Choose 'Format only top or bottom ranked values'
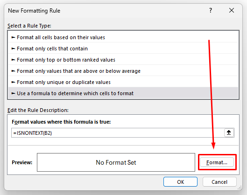The image size is (247, 195). point(123,60)
